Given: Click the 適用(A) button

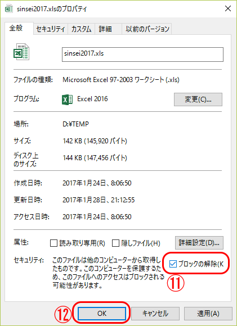Looking at the screenshot, I should 208,314.
